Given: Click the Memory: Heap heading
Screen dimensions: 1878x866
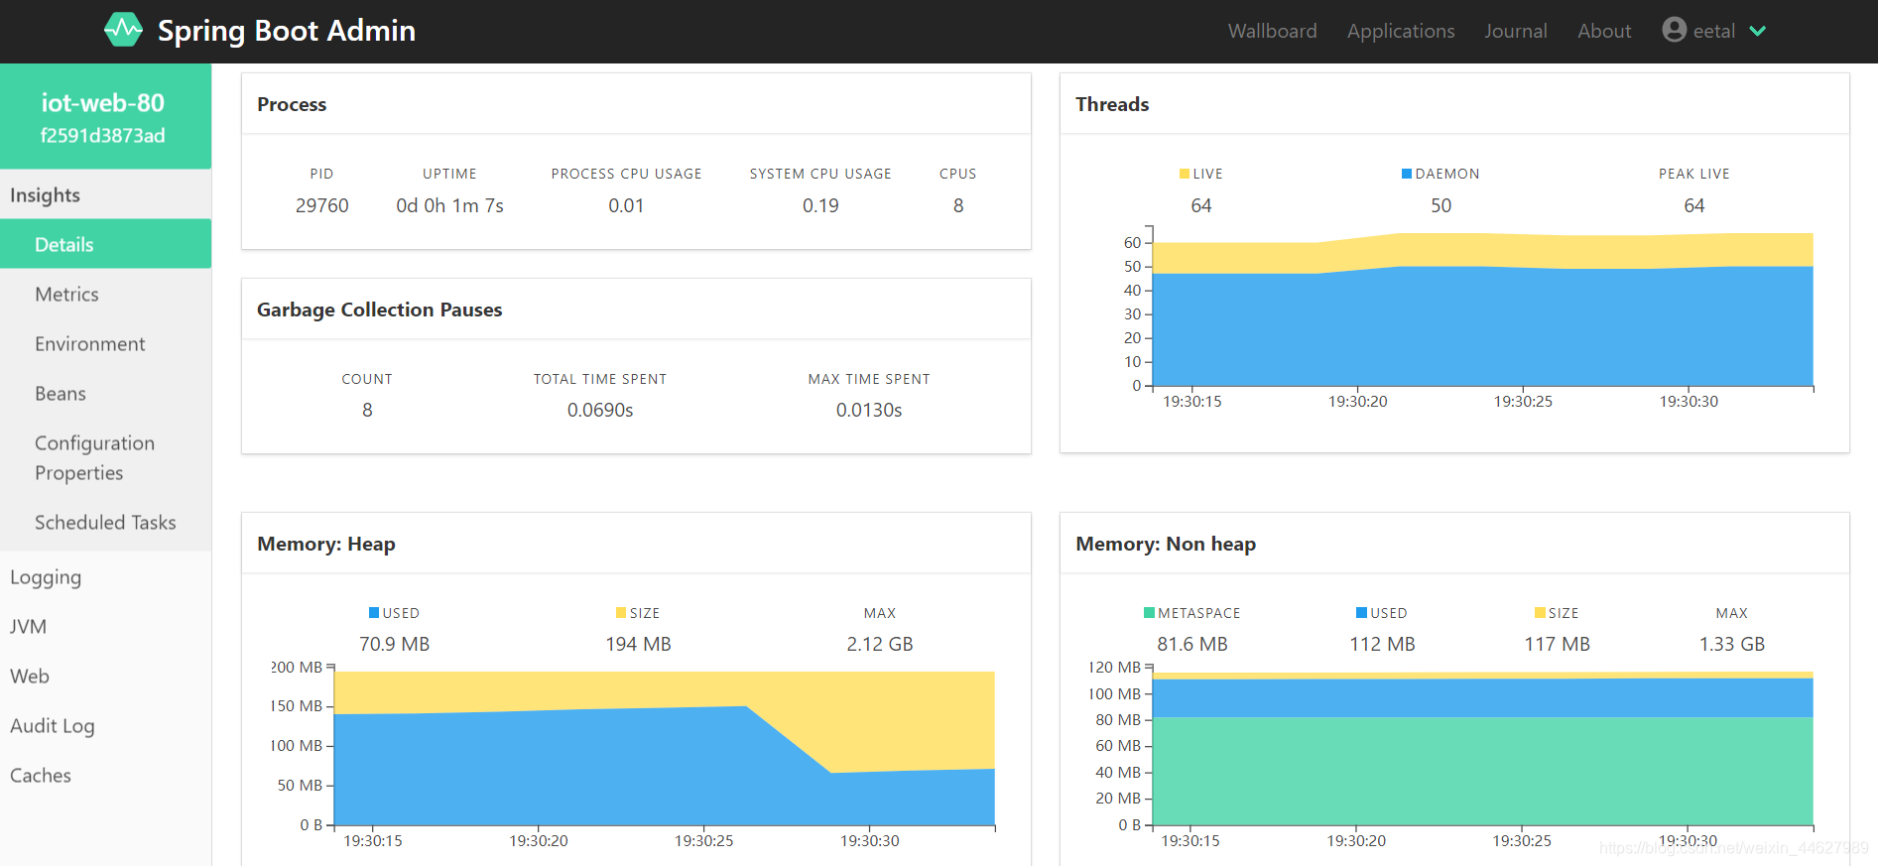Looking at the screenshot, I should [x=326, y=544].
